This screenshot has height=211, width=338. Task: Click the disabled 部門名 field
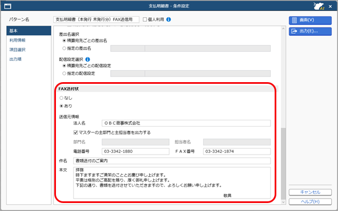(135, 142)
